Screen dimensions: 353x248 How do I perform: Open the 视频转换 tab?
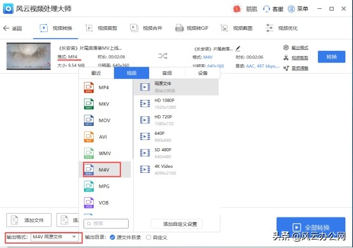55,28
